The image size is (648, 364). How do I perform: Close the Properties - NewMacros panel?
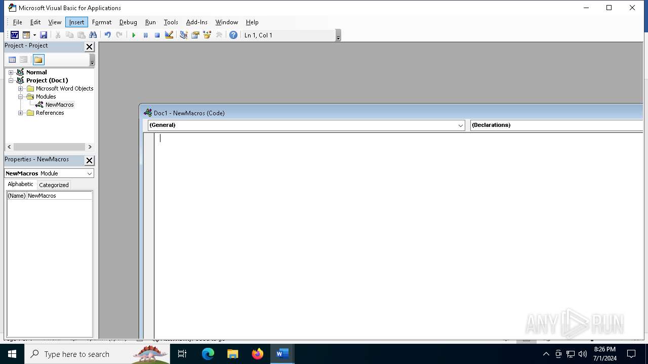pyautogui.click(x=89, y=160)
